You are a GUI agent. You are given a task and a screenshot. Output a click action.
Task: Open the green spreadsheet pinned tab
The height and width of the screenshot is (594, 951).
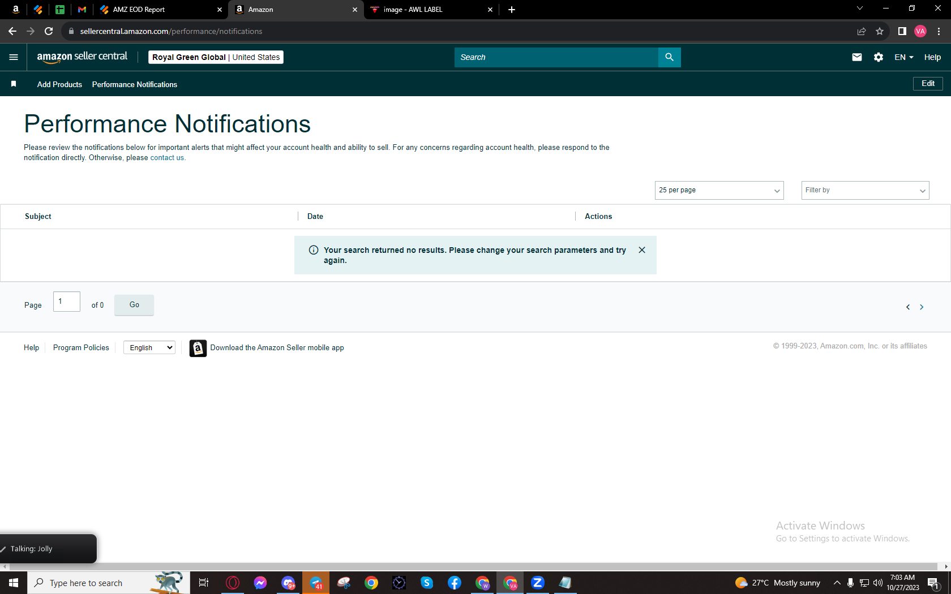click(x=60, y=10)
